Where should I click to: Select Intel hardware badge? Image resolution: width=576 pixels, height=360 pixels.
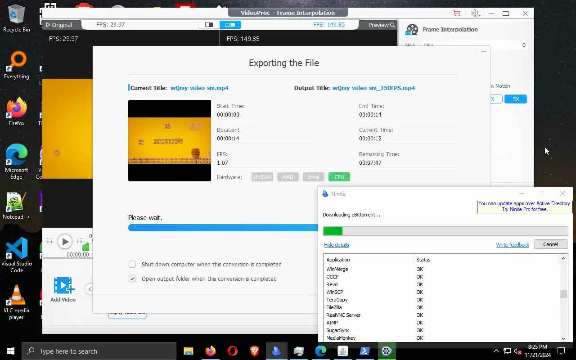(314, 177)
